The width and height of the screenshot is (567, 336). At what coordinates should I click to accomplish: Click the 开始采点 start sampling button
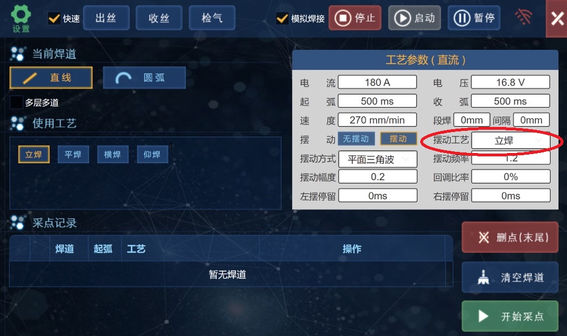pos(510,316)
